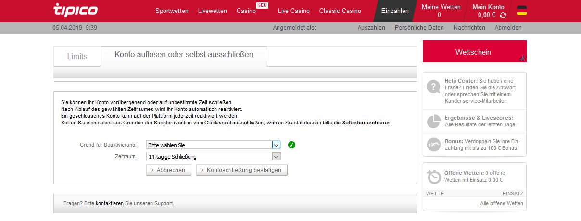Open the Zeitraum dropdown
This screenshot has height=221, width=581.
[x=213, y=156]
